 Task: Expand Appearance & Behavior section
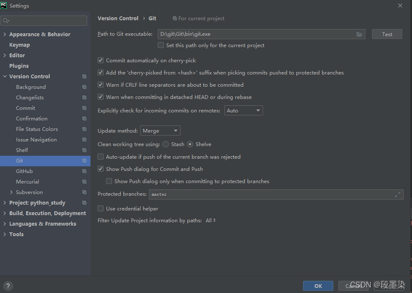coord(5,34)
